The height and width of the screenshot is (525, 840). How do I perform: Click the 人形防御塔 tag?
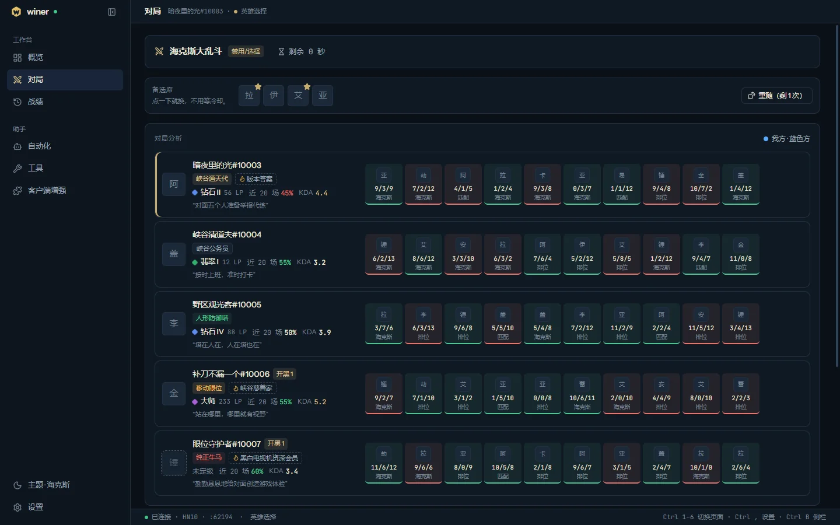tap(212, 318)
